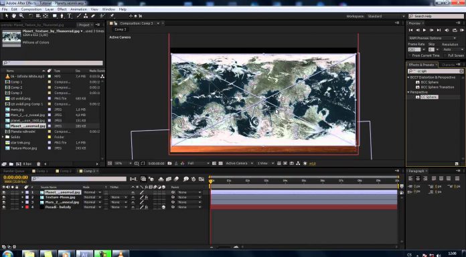The width and height of the screenshot is (466, 257).
Task: Click Play button in Preview panel
Action: click(x=424, y=30)
